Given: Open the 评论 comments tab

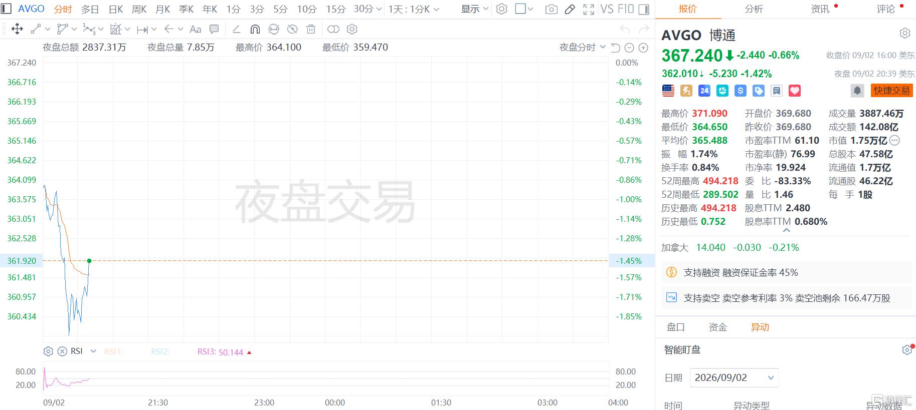Looking at the screenshot, I should pyautogui.click(x=886, y=9).
